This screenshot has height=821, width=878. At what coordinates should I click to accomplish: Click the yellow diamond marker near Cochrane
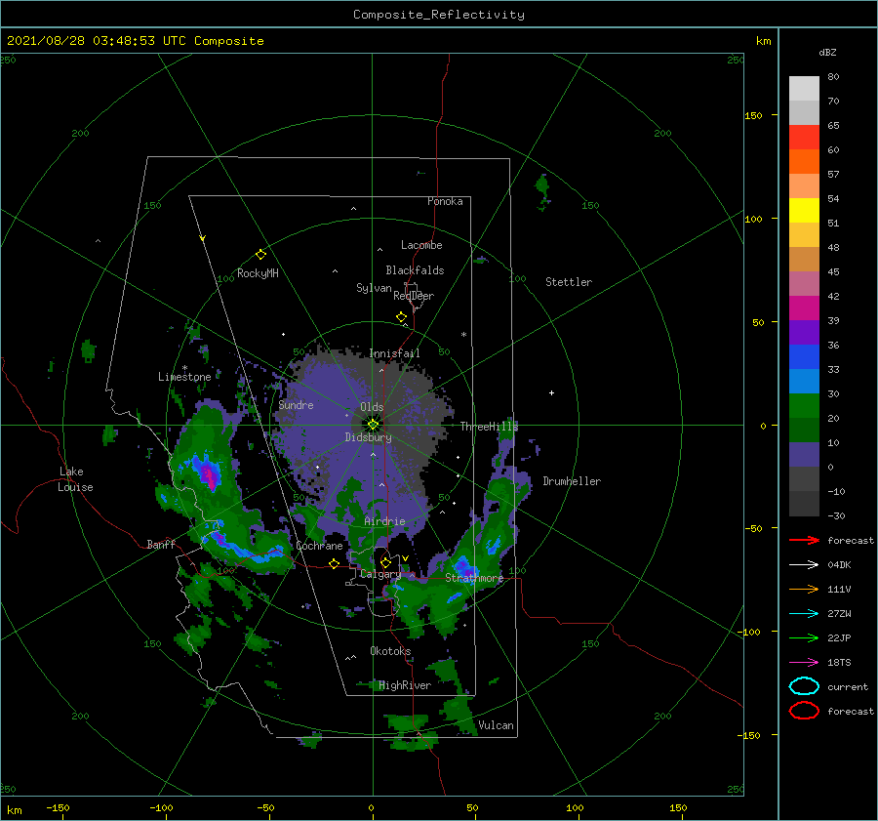pyautogui.click(x=335, y=563)
